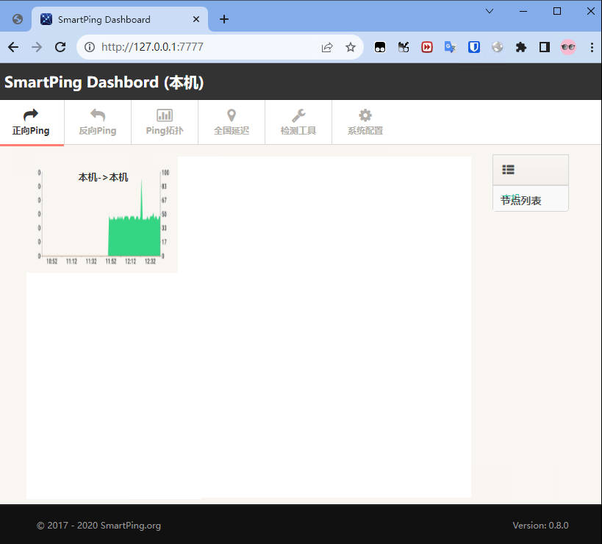The image size is (602, 544).
Task: Select the SmartPing Dashboard browser tab
Action: (x=120, y=19)
